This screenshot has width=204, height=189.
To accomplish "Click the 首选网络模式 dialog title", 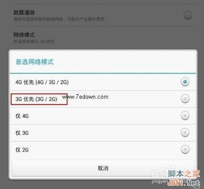I will pos(34,62).
